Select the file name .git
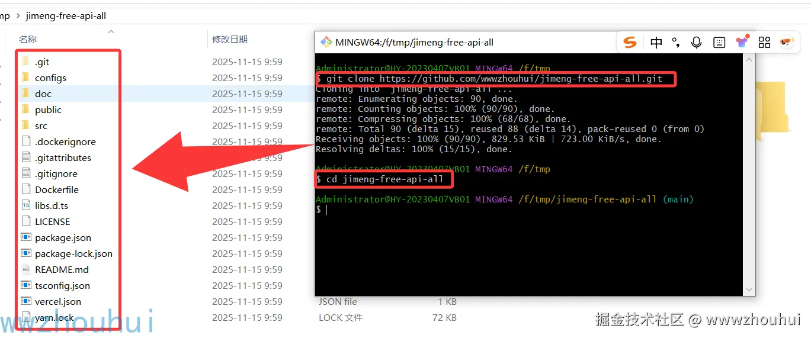The image size is (811, 338). (x=42, y=62)
